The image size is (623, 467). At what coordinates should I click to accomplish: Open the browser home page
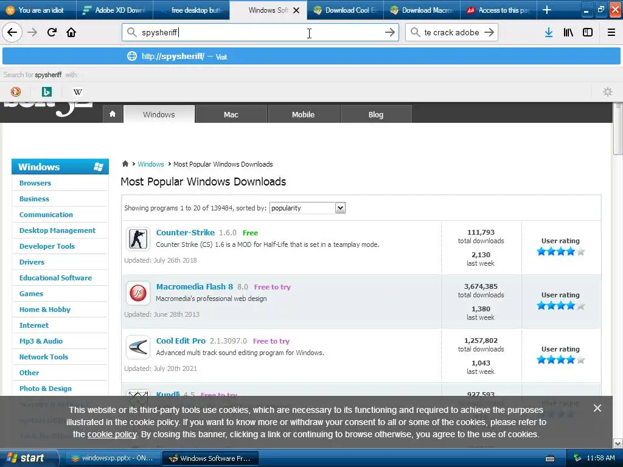[71, 32]
